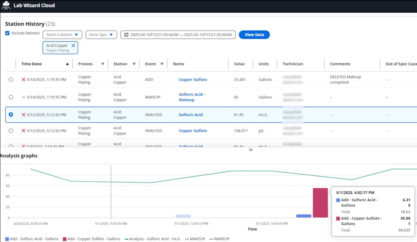The height and width of the screenshot is (242, 417).
Task: Select radio for Copper Sulfate 108.017 analysis row
Action: (11, 131)
